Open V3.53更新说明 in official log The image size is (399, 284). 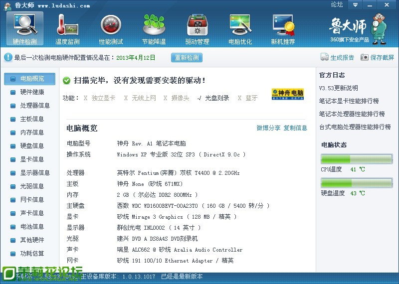coord(339,88)
